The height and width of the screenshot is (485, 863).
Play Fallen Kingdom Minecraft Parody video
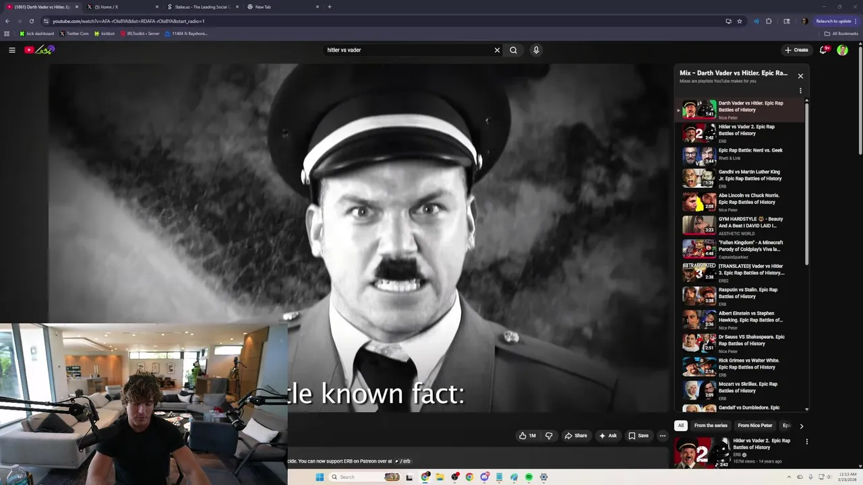740,249
